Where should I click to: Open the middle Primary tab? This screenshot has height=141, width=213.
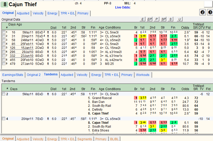tap(127, 75)
